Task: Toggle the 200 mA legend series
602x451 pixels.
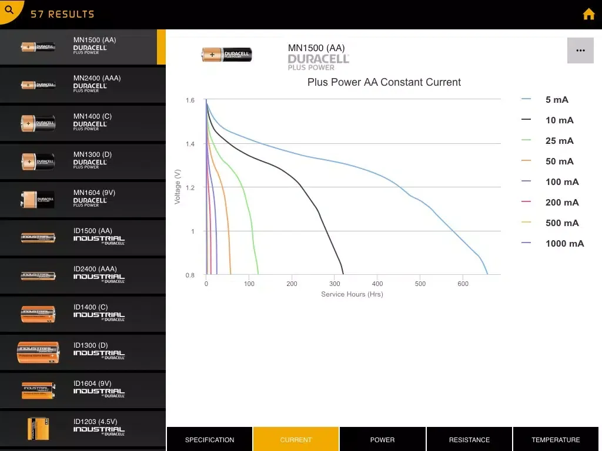Action: [x=550, y=202]
